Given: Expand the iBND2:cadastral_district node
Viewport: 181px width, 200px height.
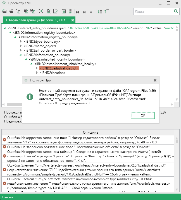Looking at the screenshot, I should 37,68.
